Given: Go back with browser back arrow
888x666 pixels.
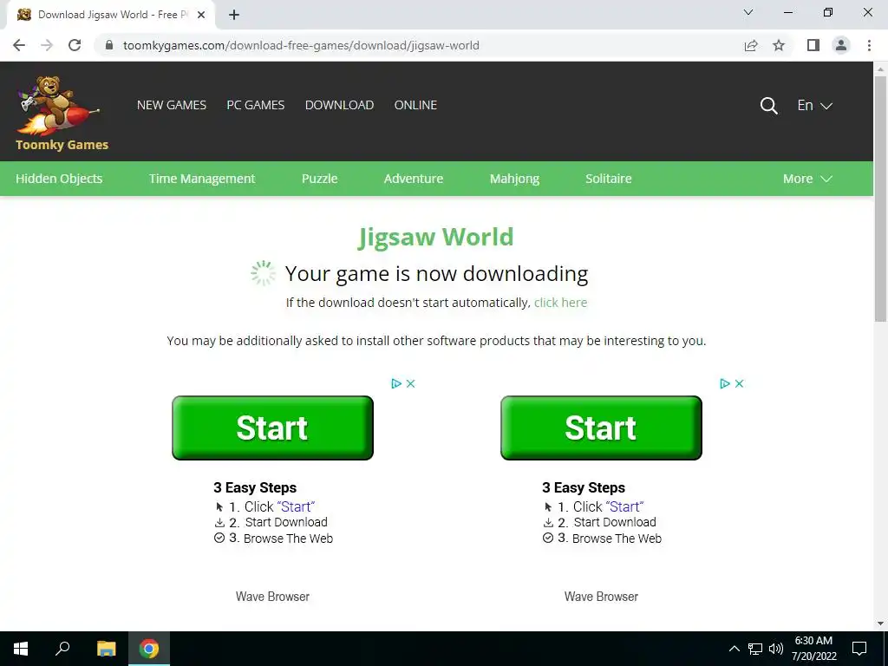Looking at the screenshot, I should point(19,45).
